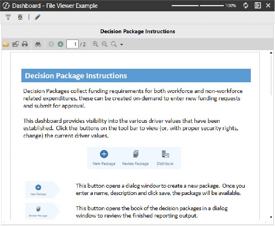Adjust the 100% zoom slider
The height and width of the screenshot is (226, 275).
[x=198, y=6]
